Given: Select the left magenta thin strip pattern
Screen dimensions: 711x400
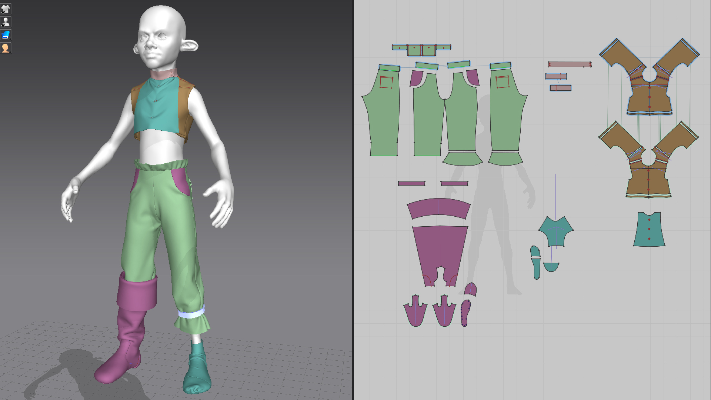Looking at the screenshot, I should pos(411,183).
